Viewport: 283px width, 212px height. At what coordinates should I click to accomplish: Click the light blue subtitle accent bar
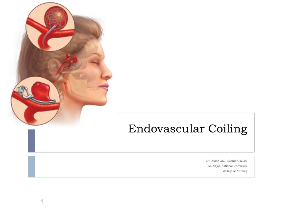point(32,167)
